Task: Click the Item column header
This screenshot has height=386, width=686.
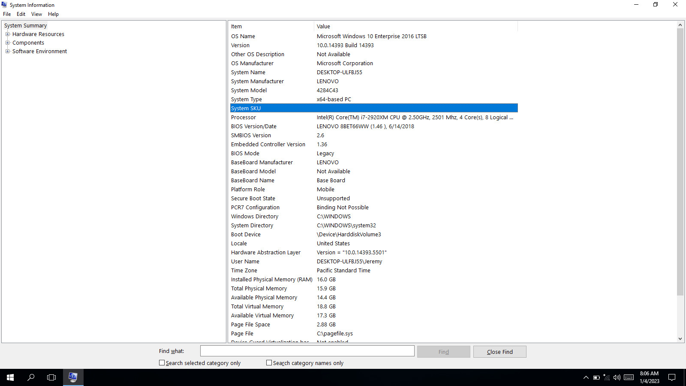Action: 271,26
